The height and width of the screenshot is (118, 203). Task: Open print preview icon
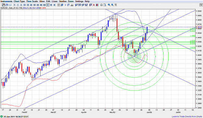[105, 5]
